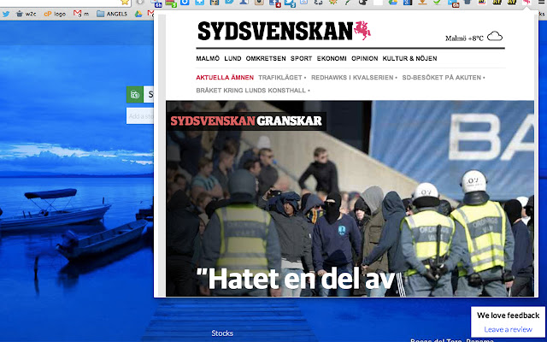The height and width of the screenshot is (342, 547).
Task: Click the green stocks icon on background page
Action: 135,95
